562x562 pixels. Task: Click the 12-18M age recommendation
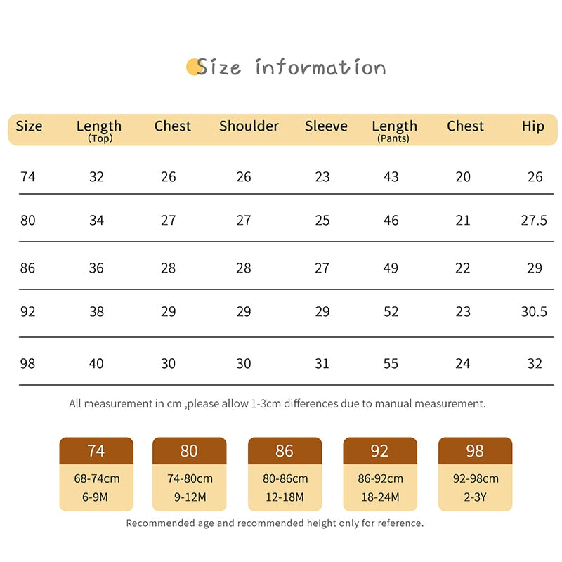[285, 497]
